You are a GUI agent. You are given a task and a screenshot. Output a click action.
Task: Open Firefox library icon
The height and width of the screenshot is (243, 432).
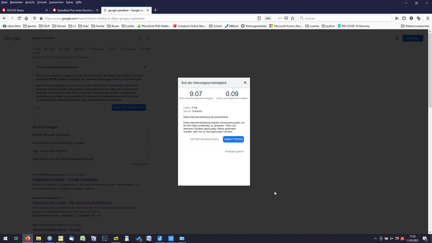coord(397,19)
